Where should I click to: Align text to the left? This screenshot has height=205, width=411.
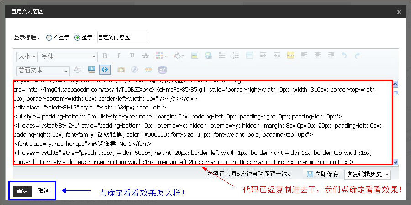tap(304, 56)
